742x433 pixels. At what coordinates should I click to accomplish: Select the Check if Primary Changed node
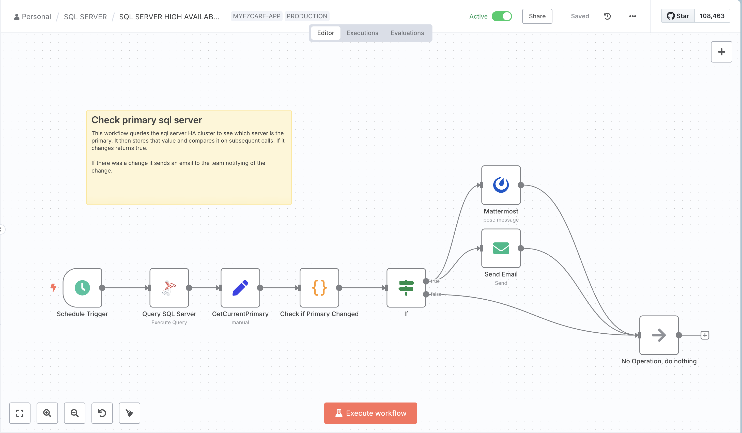tap(319, 288)
